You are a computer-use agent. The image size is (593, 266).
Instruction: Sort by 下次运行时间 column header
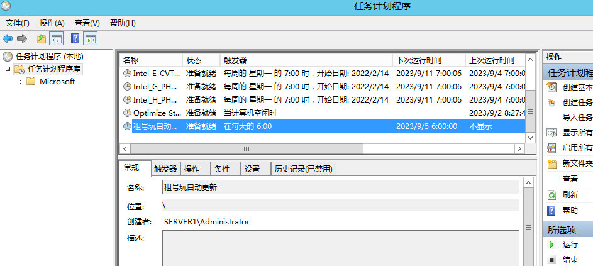click(430, 60)
